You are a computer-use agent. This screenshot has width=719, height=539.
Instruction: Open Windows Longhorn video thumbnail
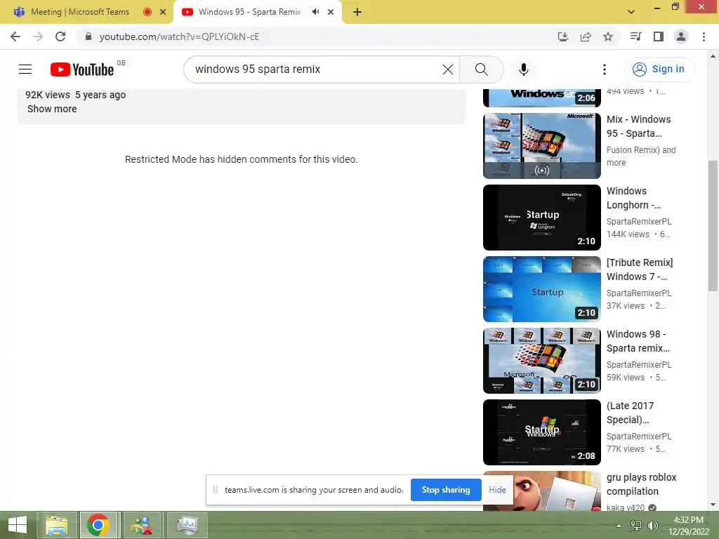(541, 218)
